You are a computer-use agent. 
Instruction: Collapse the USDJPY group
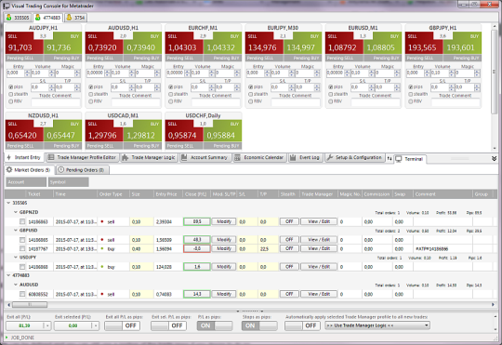pos(16,258)
